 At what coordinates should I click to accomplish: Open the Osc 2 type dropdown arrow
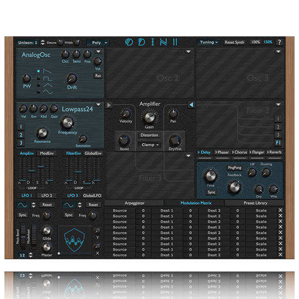[x=188, y=51]
